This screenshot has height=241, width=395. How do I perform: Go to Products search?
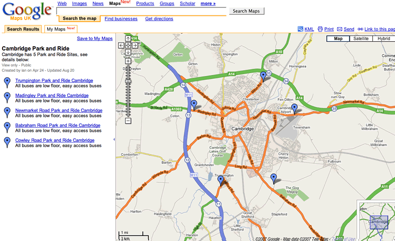pos(145,4)
